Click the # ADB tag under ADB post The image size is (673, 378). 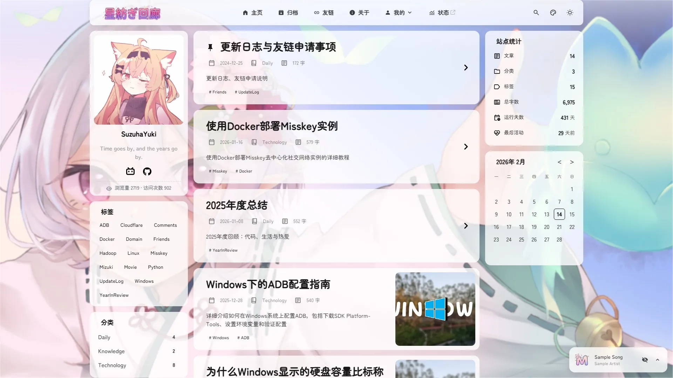243,338
